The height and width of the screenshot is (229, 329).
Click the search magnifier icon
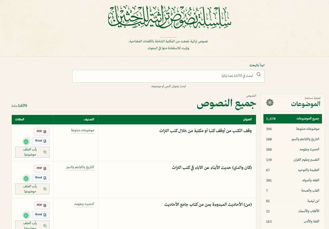click(259, 74)
